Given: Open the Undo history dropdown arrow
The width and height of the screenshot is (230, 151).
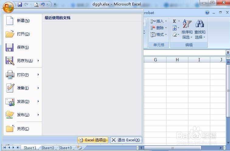Looking at the screenshot, I should [47, 5].
